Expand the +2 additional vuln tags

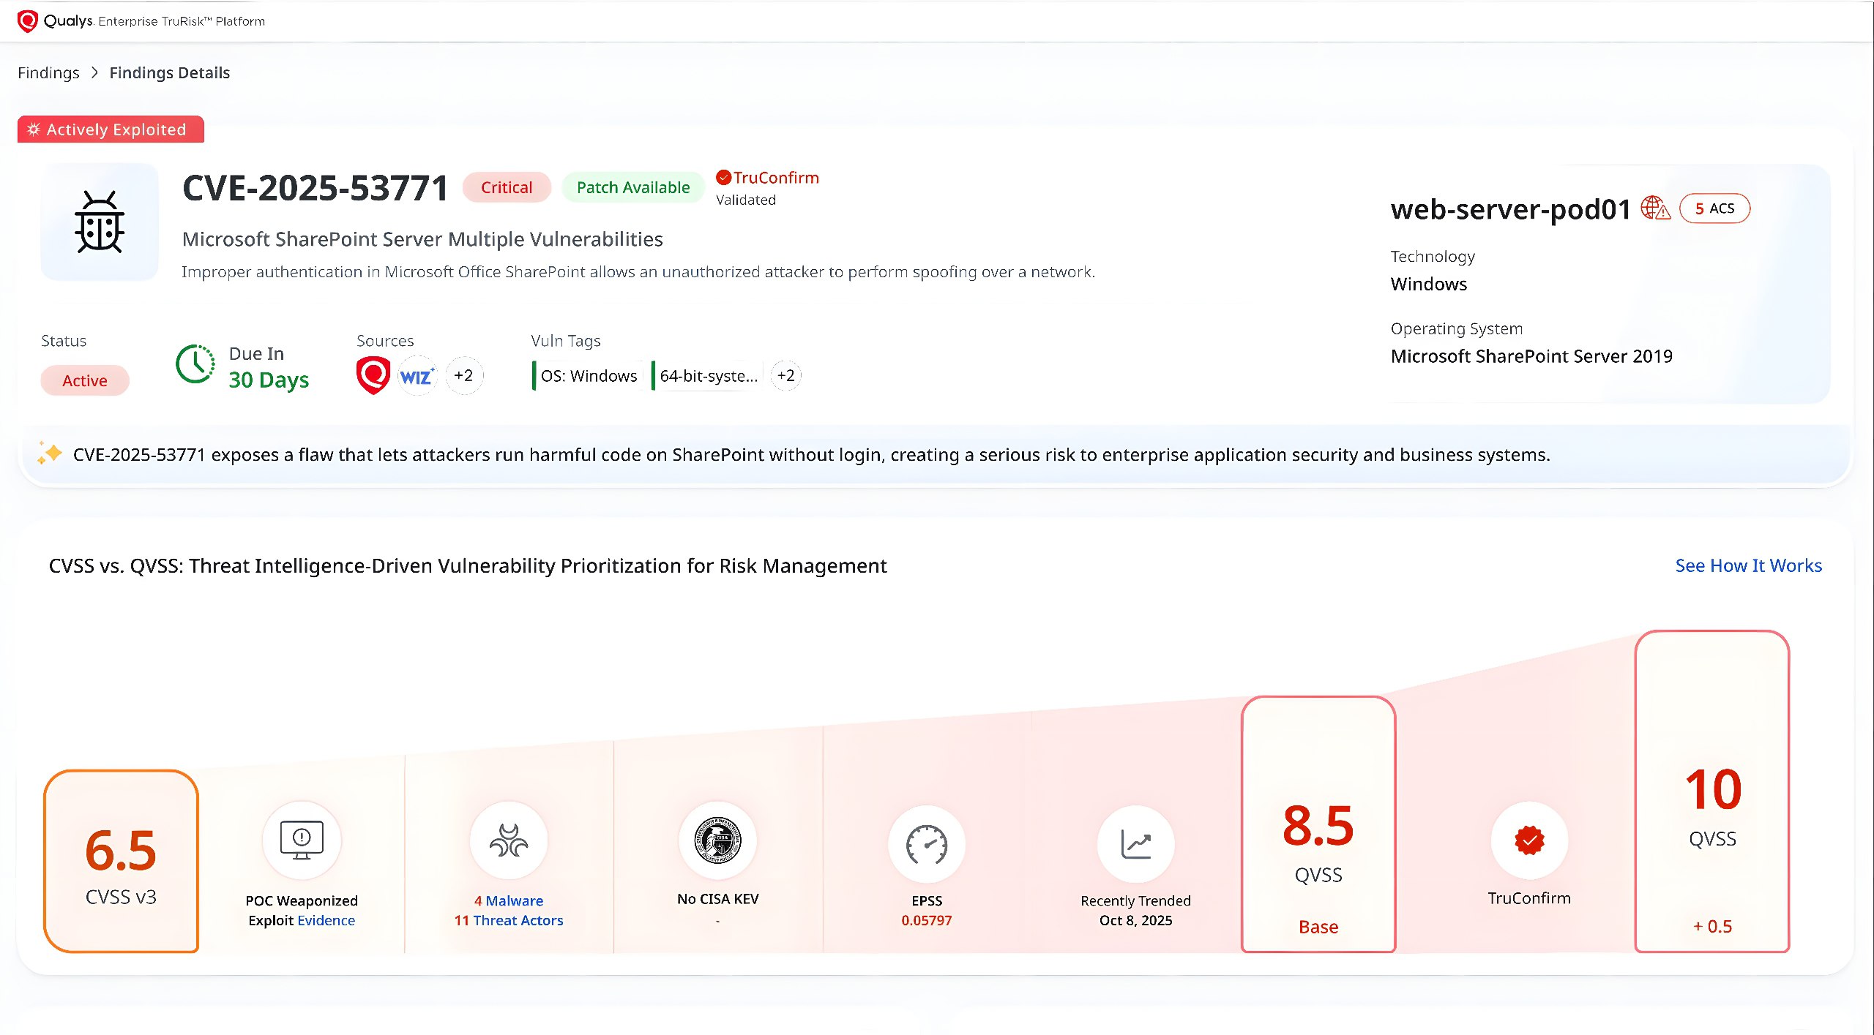tap(785, 376)
